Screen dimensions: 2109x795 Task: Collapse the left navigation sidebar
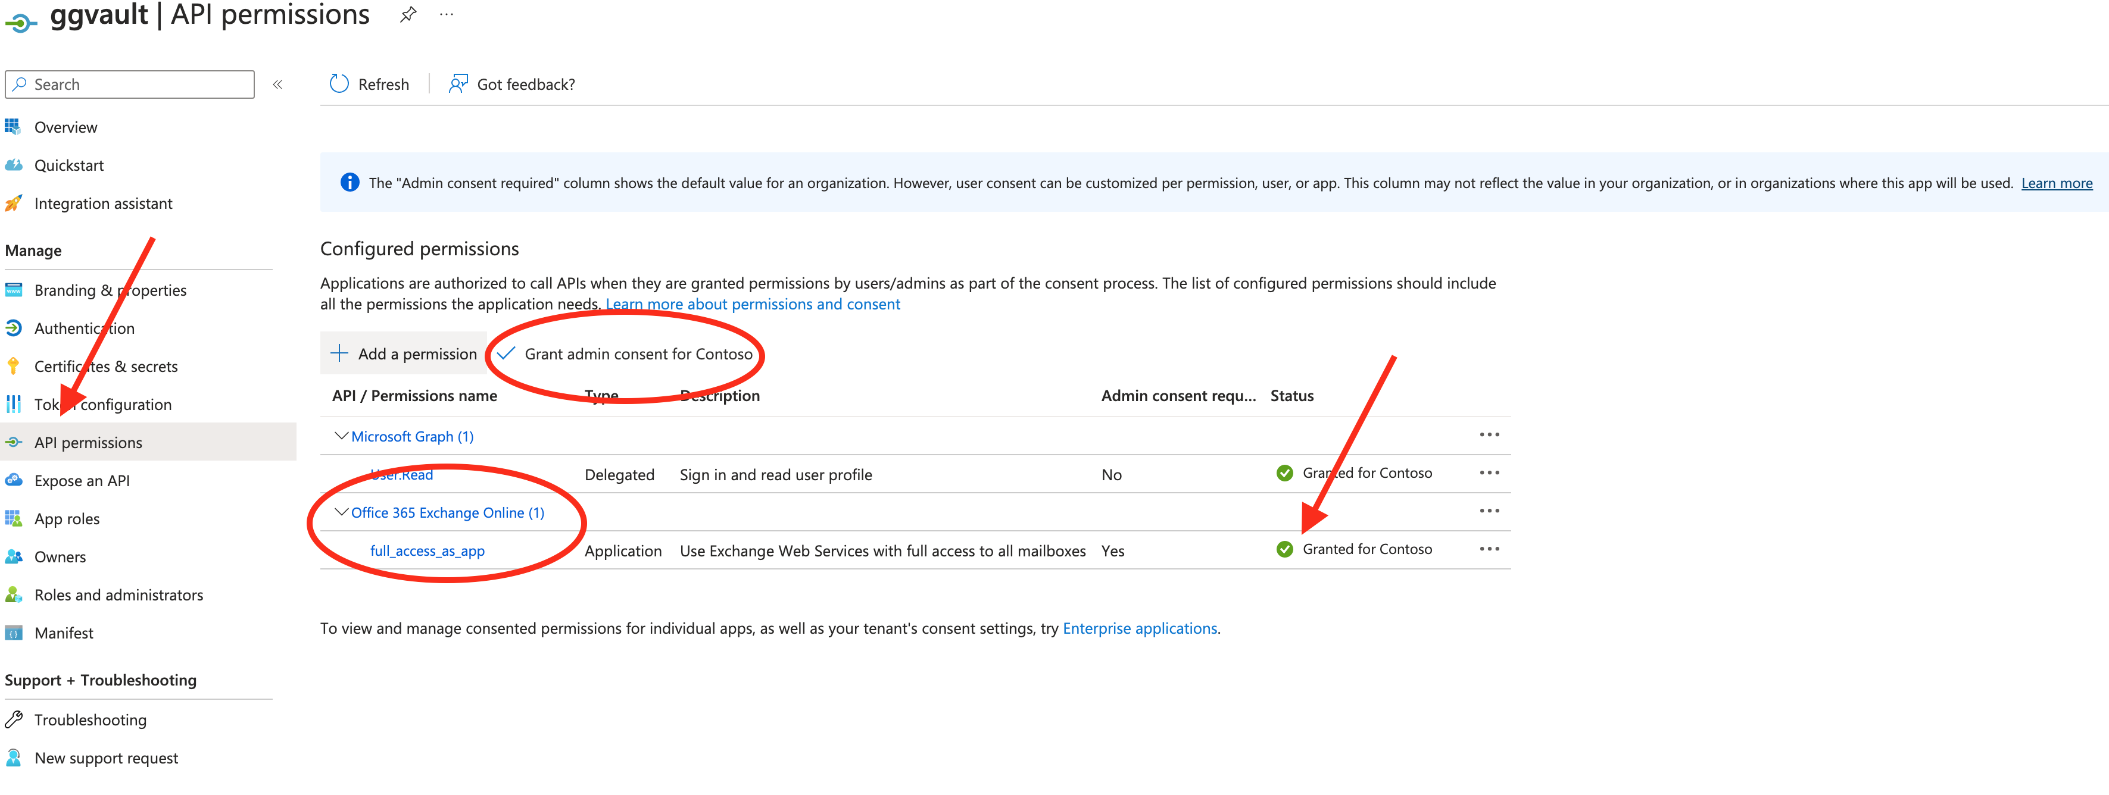(277, 83)
